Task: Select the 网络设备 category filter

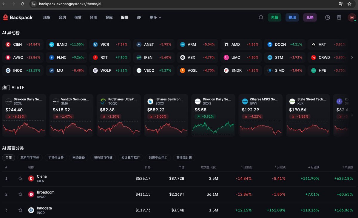Action: 79,158
